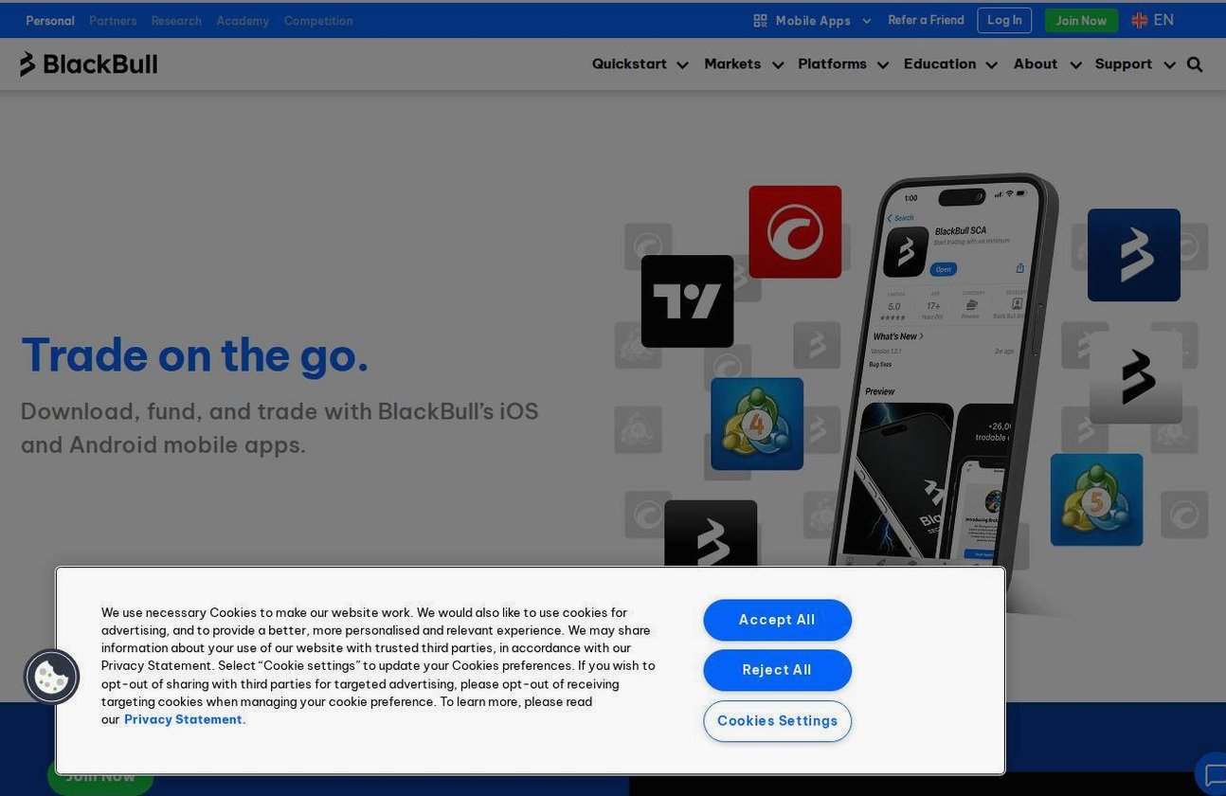Open the Refer a Friend link
This screenshot has height=796, width=1226.
pos(926,20)
